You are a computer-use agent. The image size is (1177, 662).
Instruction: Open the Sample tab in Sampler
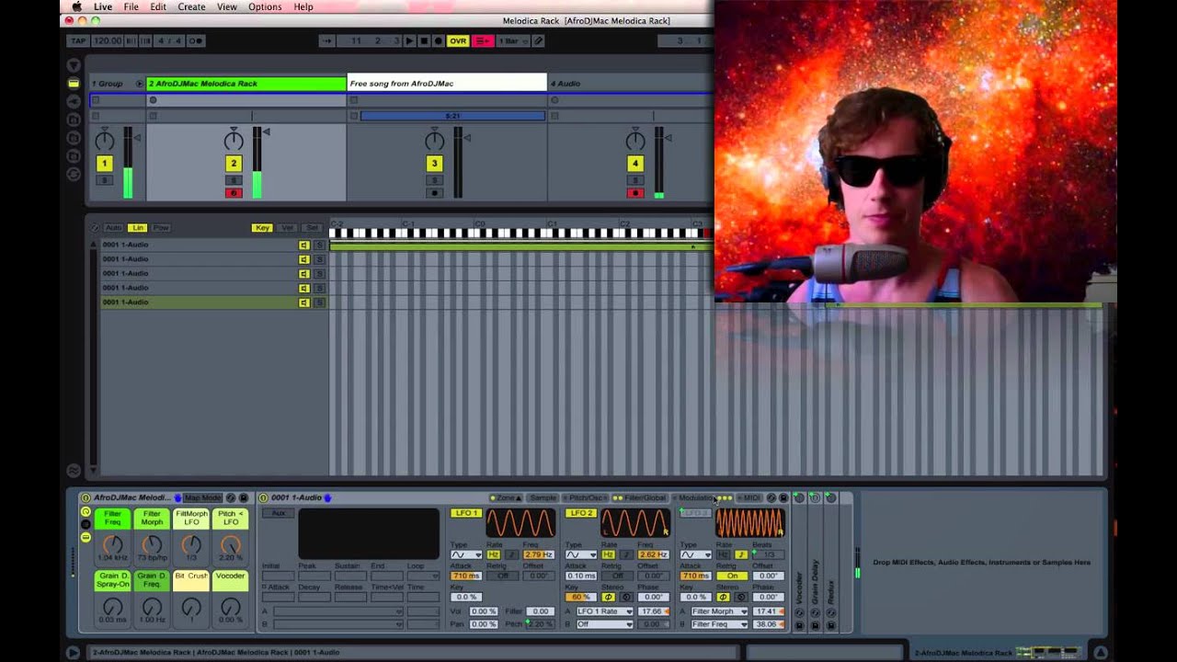(543, 498)
